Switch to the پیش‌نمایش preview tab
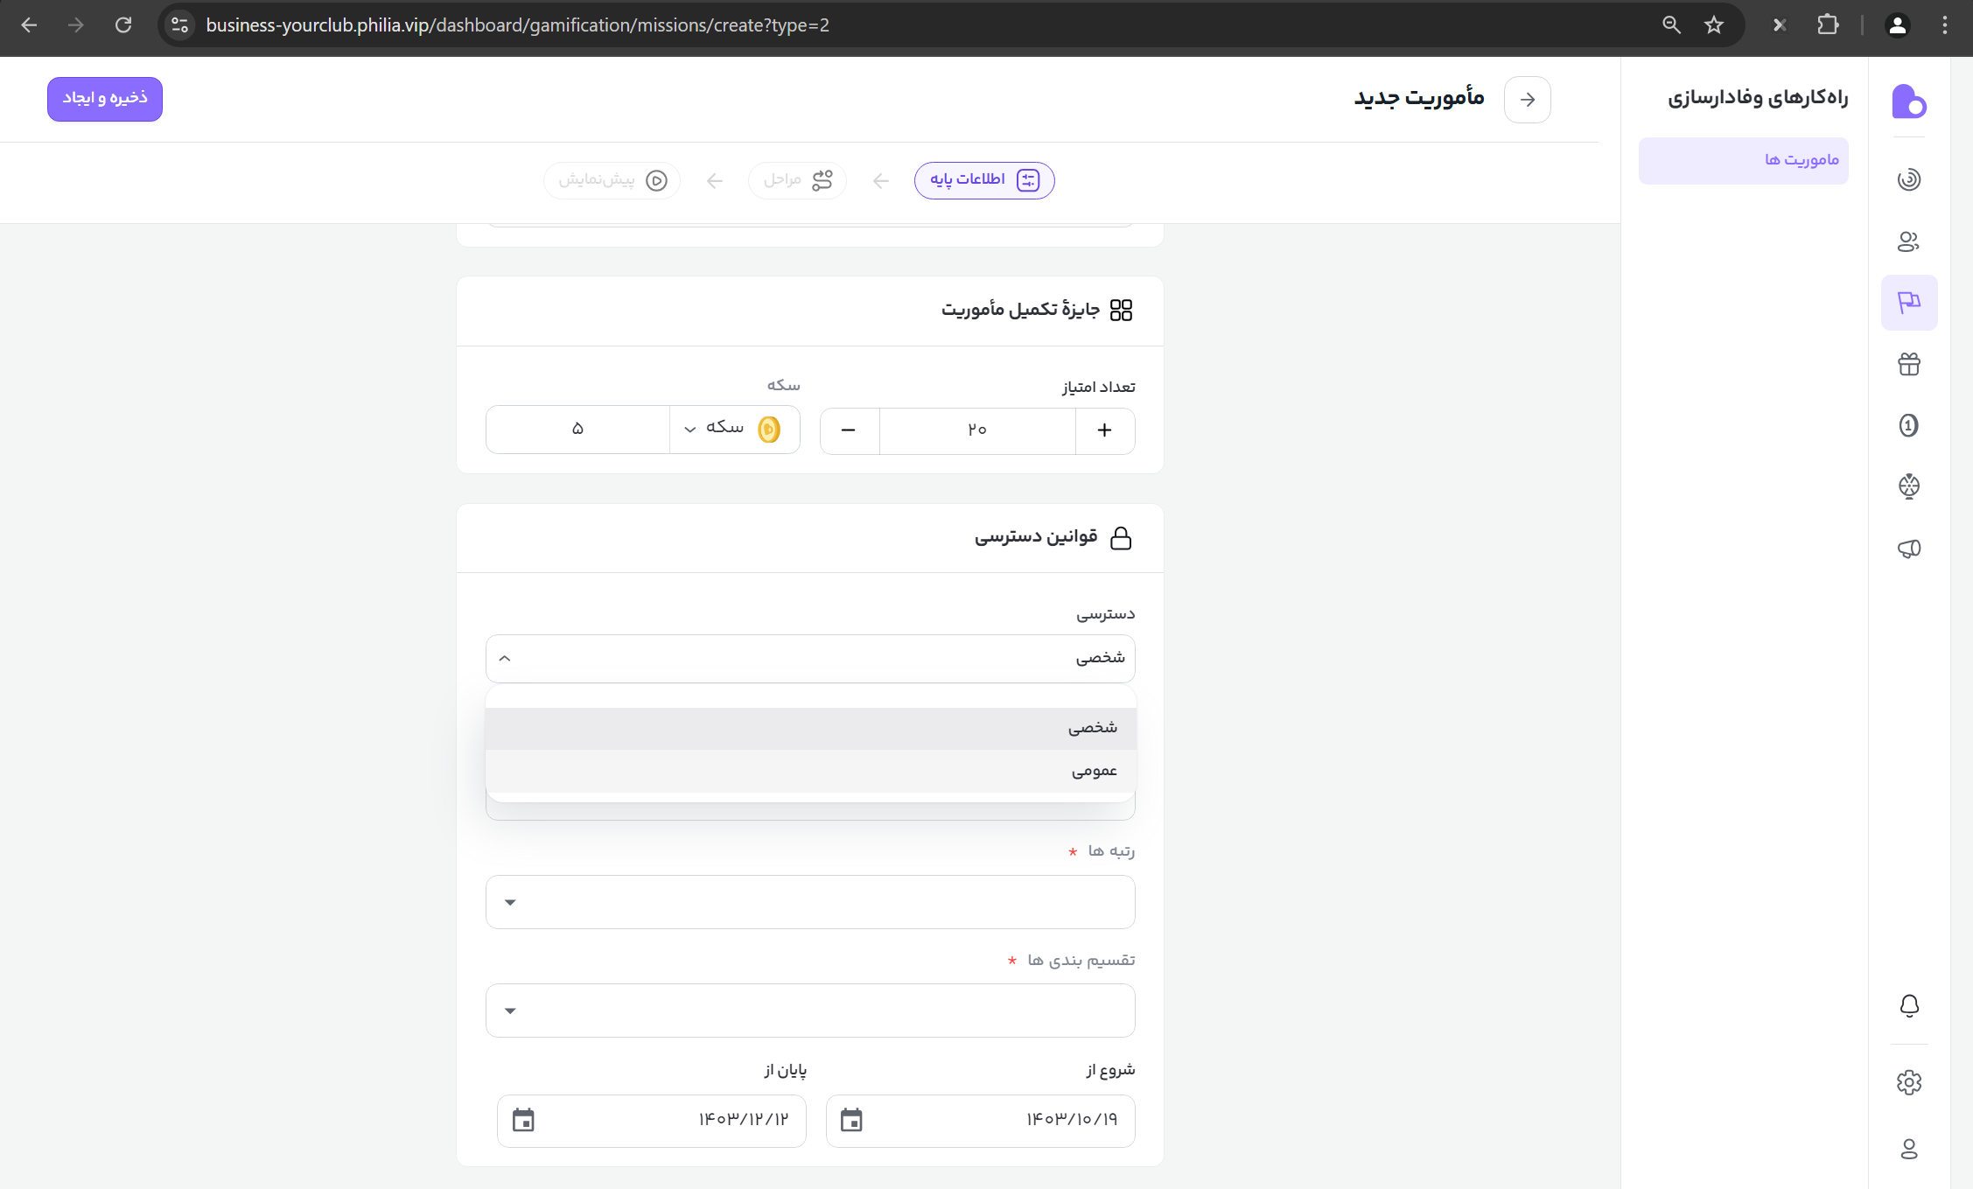The height and width of the screenshot is (1189, 1973). (612, 180)
